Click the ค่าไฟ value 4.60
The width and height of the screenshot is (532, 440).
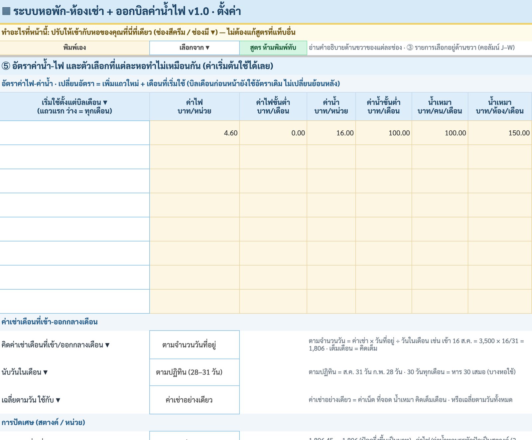(195, 133)
